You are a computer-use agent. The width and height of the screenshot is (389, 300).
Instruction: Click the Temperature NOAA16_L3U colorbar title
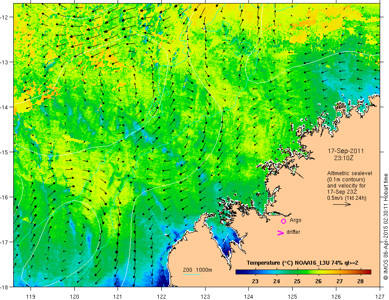click(302, 263)
